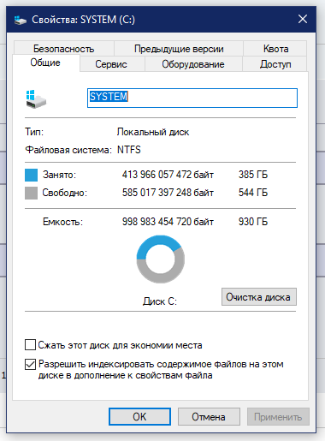
Task: Click the Файловая система: label
Action: [x=68, y=150]
